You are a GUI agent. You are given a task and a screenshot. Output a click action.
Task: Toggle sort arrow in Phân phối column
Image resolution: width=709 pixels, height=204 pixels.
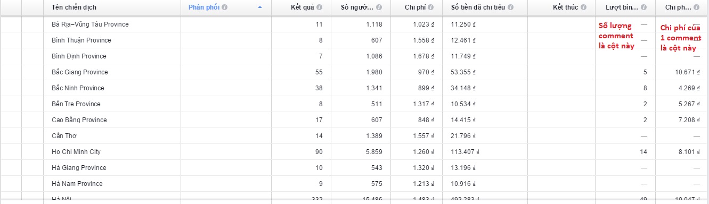260,7
